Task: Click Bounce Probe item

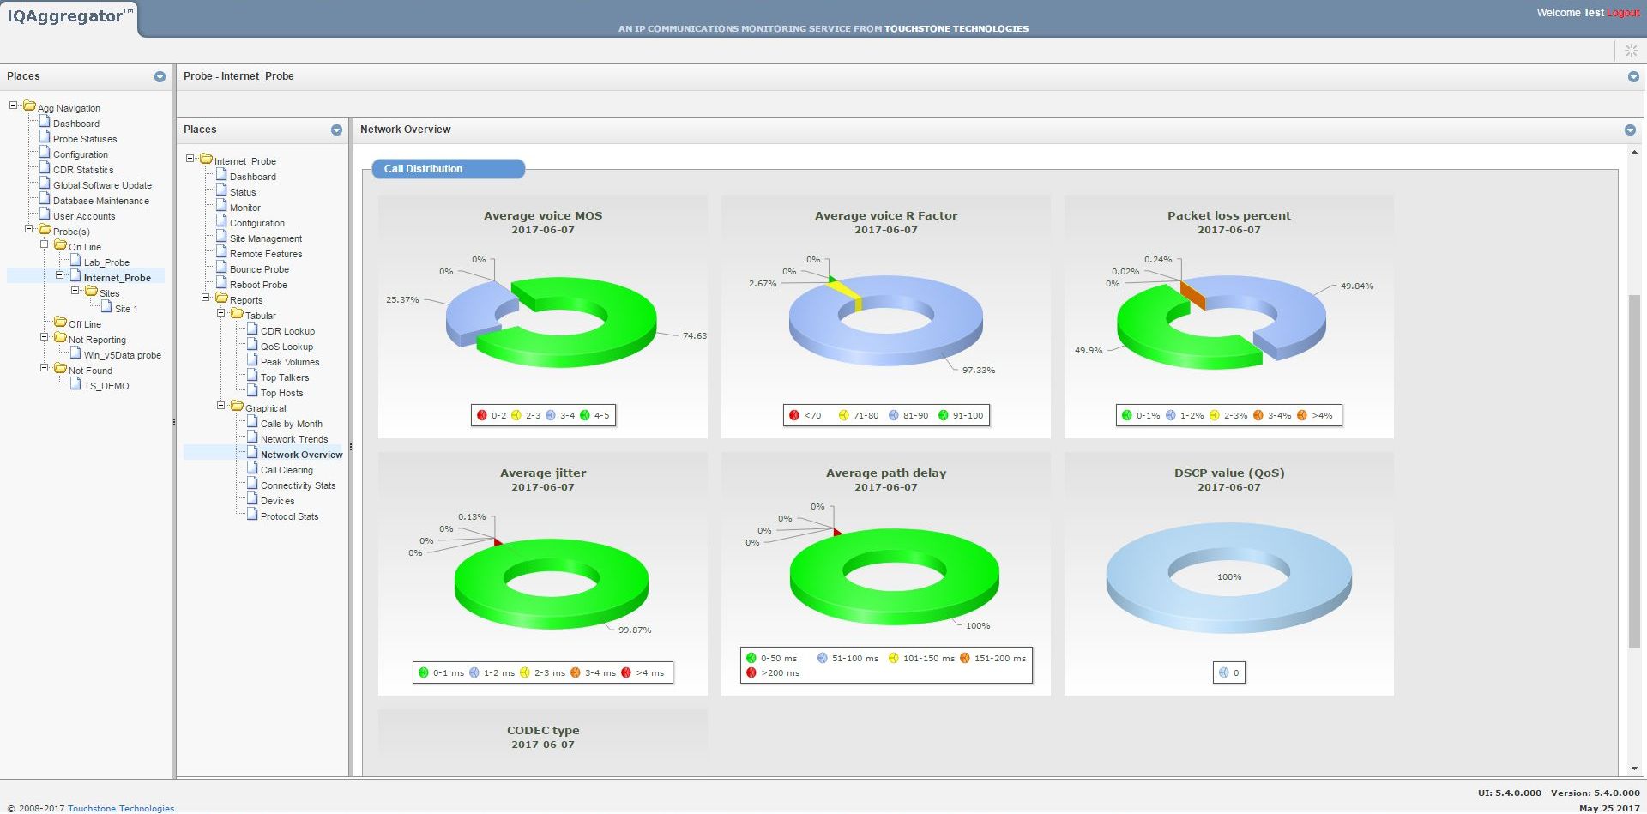Action: (x=259, y=269)
